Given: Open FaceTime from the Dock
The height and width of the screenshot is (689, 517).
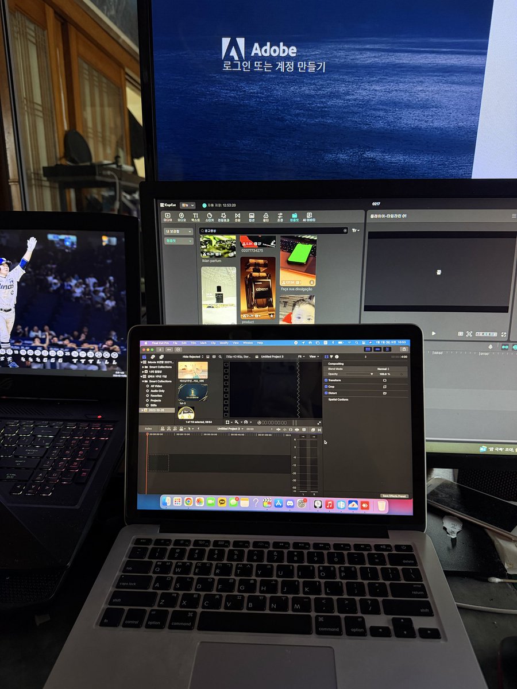Looking at the screenshot, I should click(211, 502).
